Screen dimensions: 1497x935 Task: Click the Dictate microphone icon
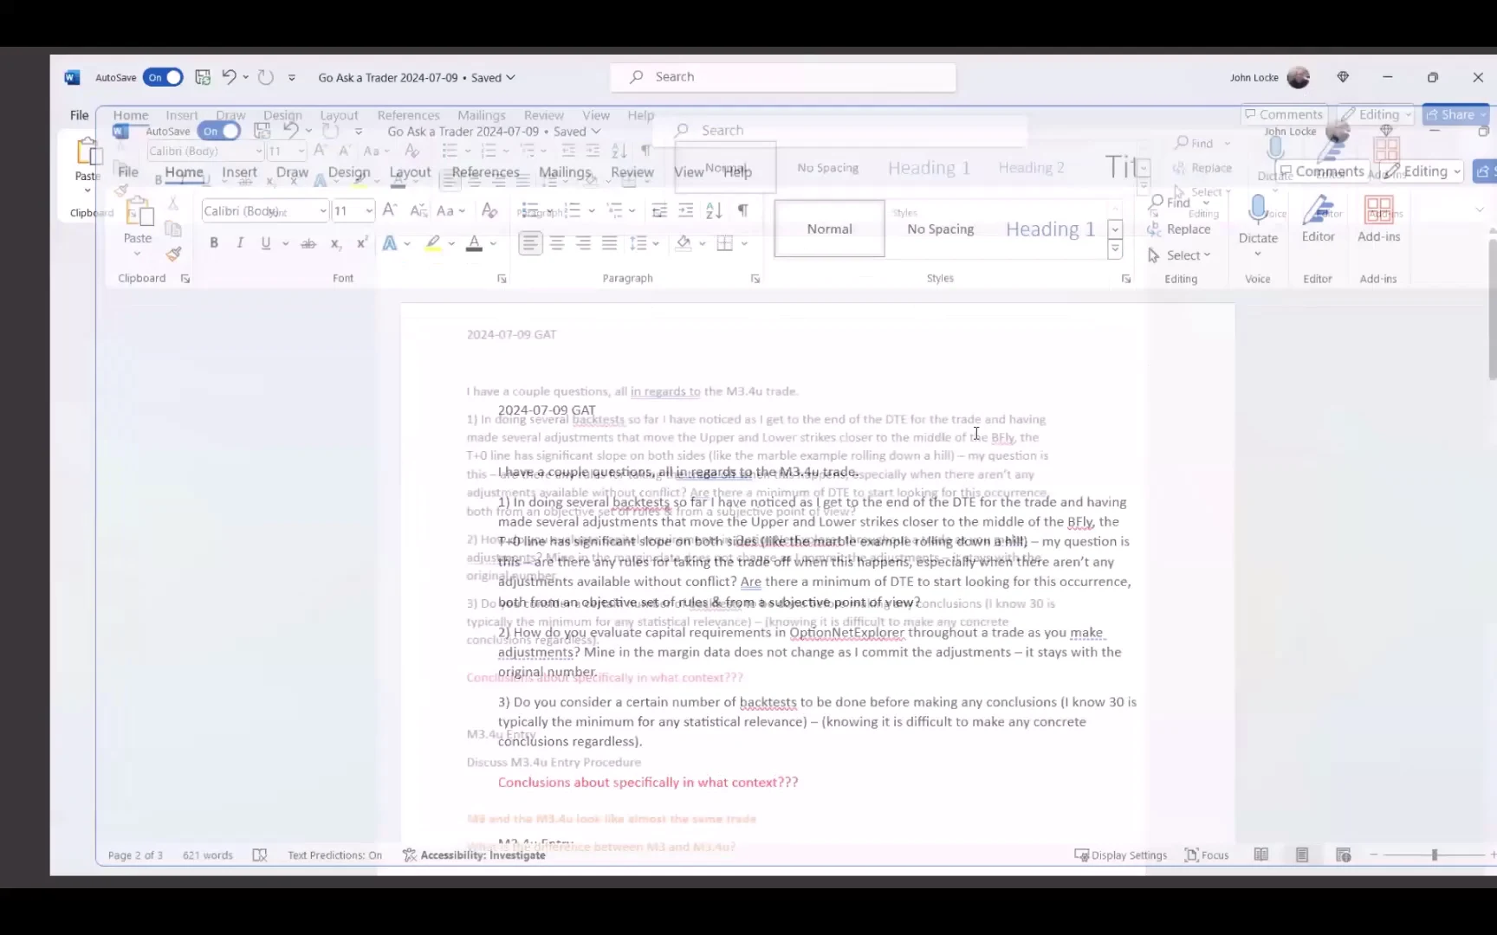(x=1258, y=210)
